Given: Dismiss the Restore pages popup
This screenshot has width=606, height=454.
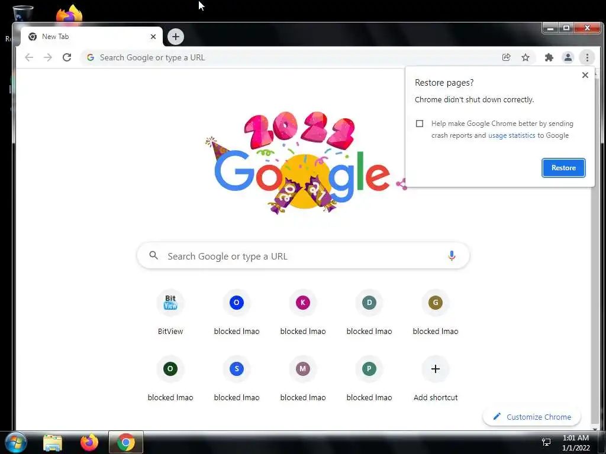Looking at the screenshot, I should click(585, 75).
